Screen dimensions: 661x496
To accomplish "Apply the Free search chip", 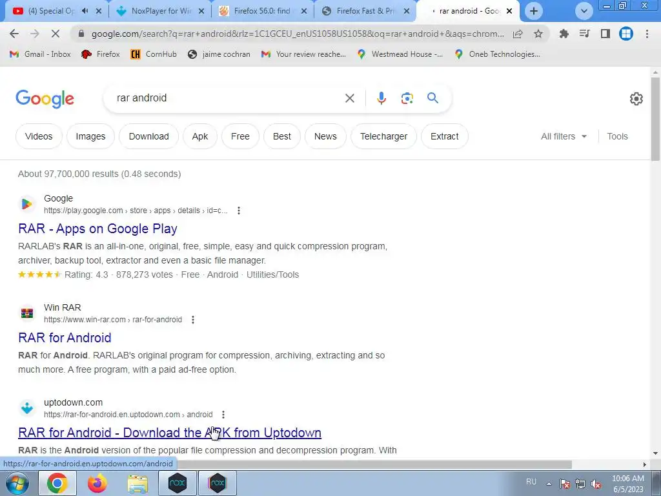I will coord(240,136).
